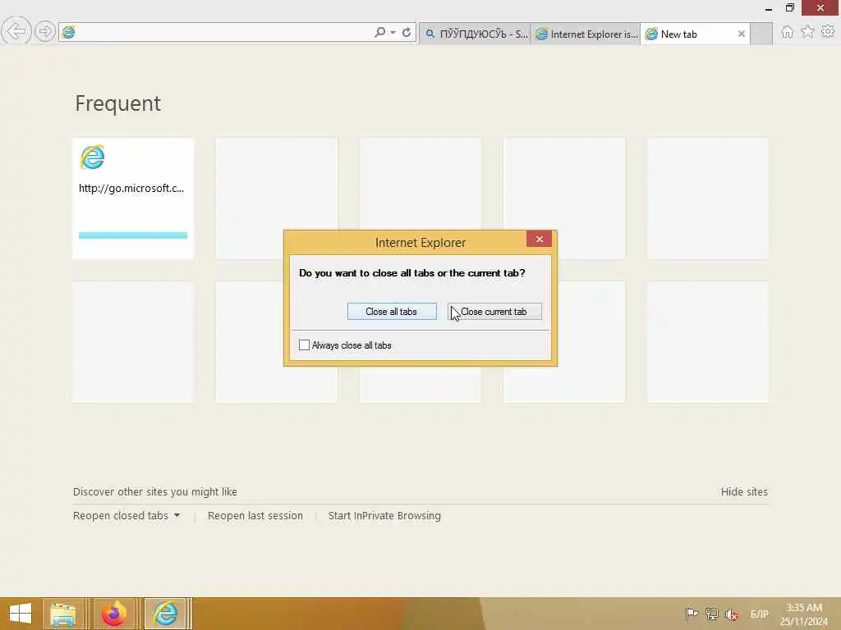Click 'Close current tab' button
Image resolution: width=841 pixels, height=630 pixels.
click(x=494, y=311)
